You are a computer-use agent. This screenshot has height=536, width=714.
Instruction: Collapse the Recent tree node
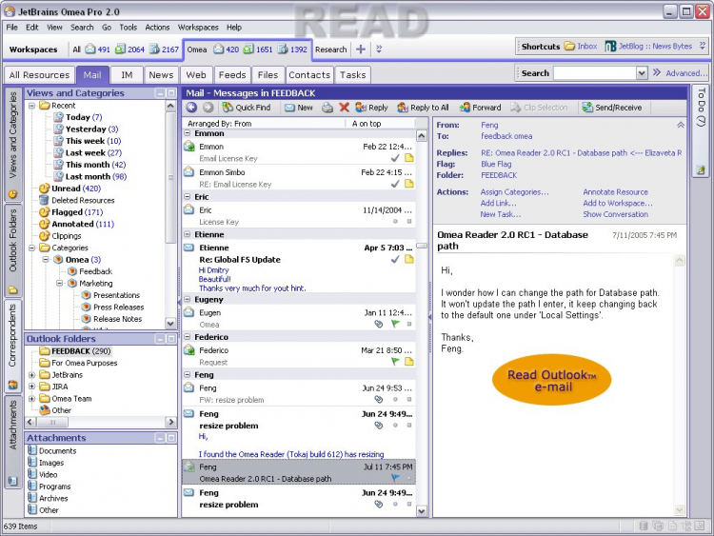tap(31, 106)
